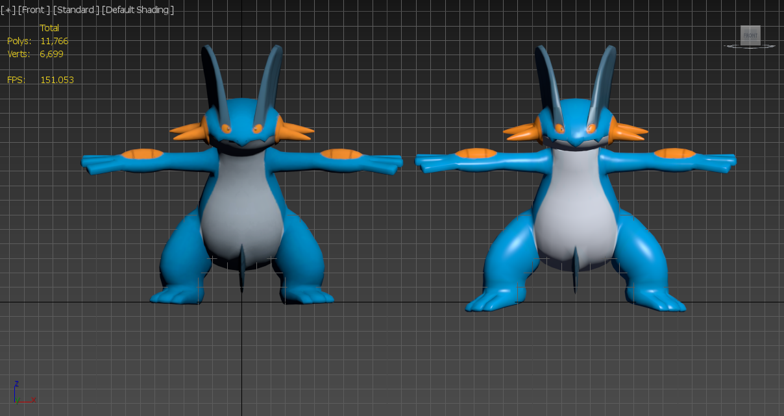
Task: Click the right model's dark tail fin
Action: point(576,269)
